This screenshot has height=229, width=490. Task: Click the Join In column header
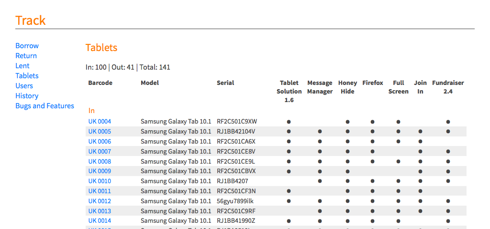coord(420,87)
